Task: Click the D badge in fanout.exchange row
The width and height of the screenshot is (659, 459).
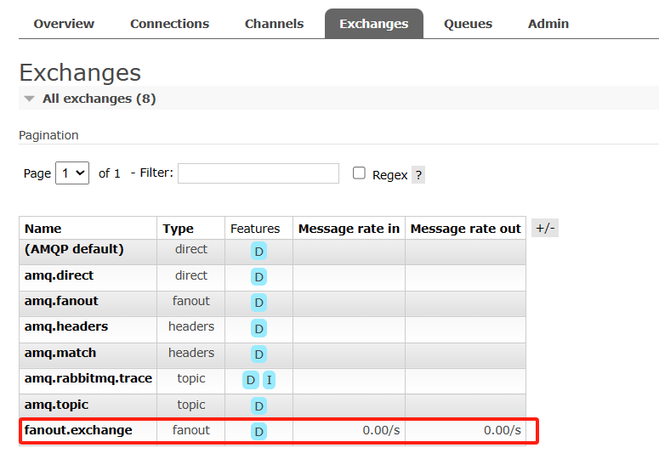Action: point(259,432)
